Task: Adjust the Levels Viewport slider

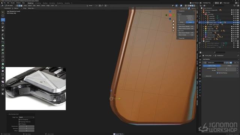Action: tap(226, 68)
